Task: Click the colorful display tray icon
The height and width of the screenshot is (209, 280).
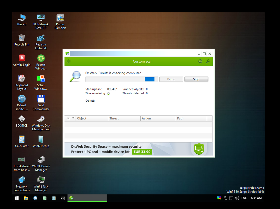Action: coord(219,198)
